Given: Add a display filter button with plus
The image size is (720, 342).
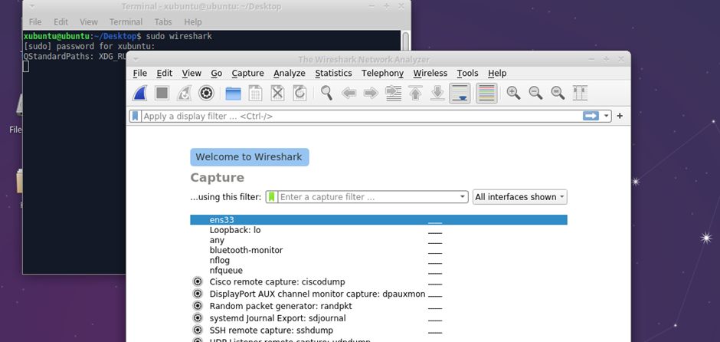Looking at the screenshot, I should pyautogui.click(x=620, y=117).
